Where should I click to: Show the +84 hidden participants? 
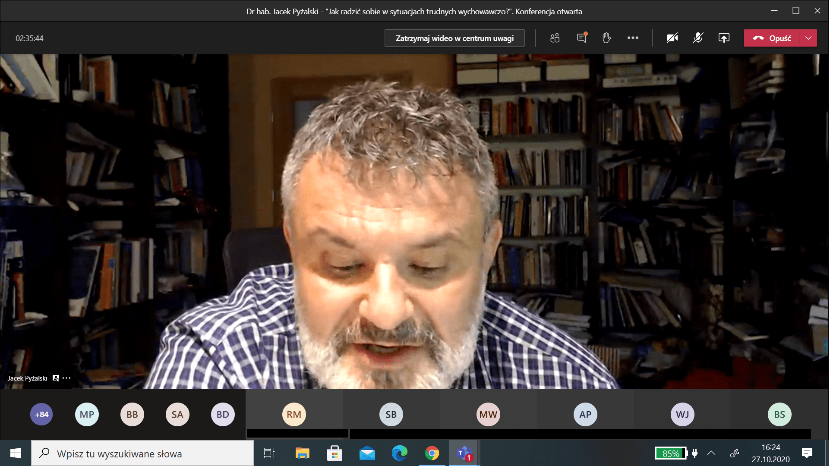[41, 414]
